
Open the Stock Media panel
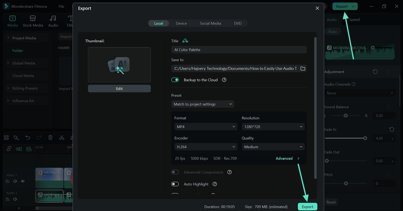[x=33, y=21]
